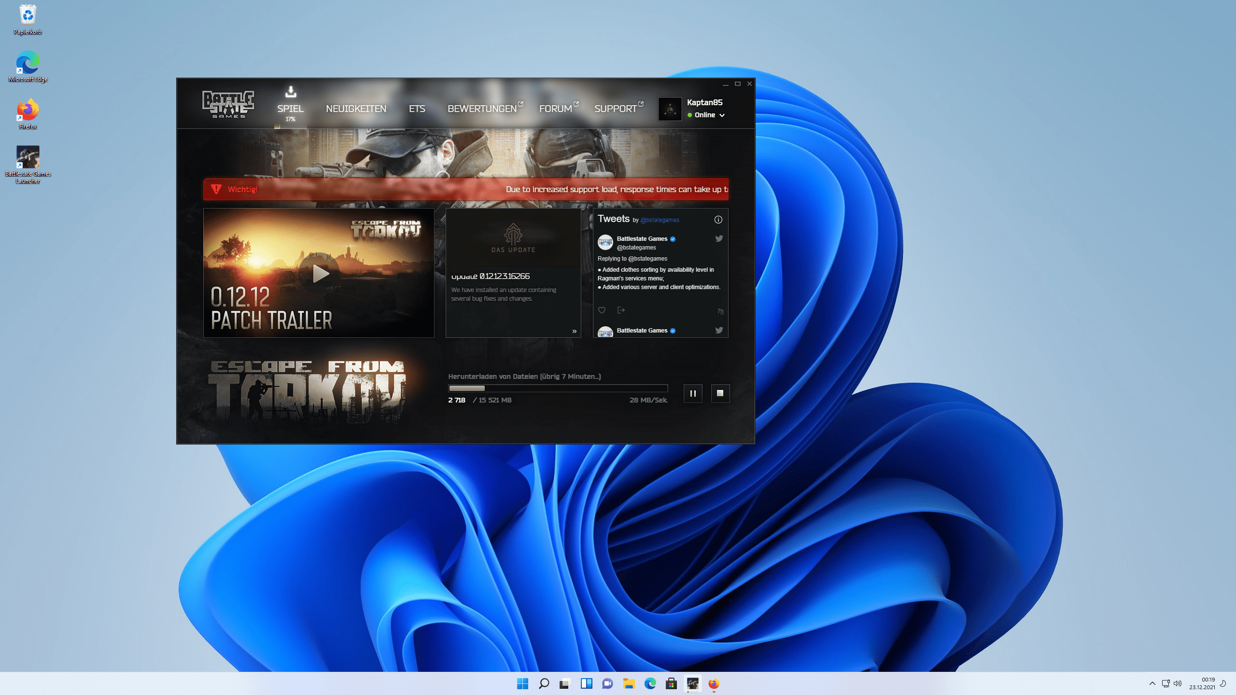Show hidden system tray icons

click(1152, 683)
